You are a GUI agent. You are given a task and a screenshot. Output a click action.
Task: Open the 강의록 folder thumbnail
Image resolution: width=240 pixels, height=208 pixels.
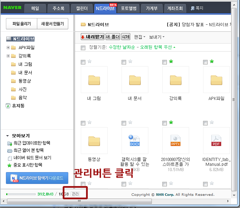(x=176, y=79)
